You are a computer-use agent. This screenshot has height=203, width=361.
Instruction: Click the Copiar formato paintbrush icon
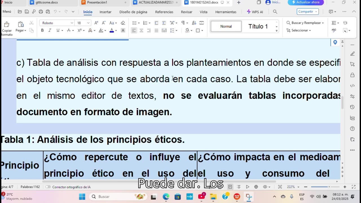pyautogui.click(x=6, y=25)
